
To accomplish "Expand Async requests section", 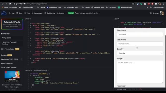I will [7, 63].
